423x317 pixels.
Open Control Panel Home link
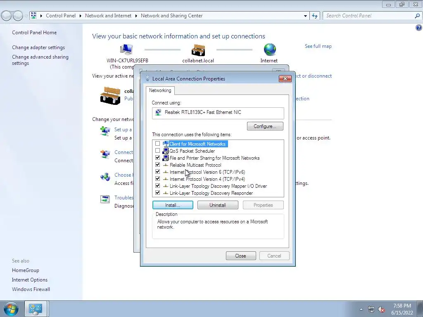34,33
